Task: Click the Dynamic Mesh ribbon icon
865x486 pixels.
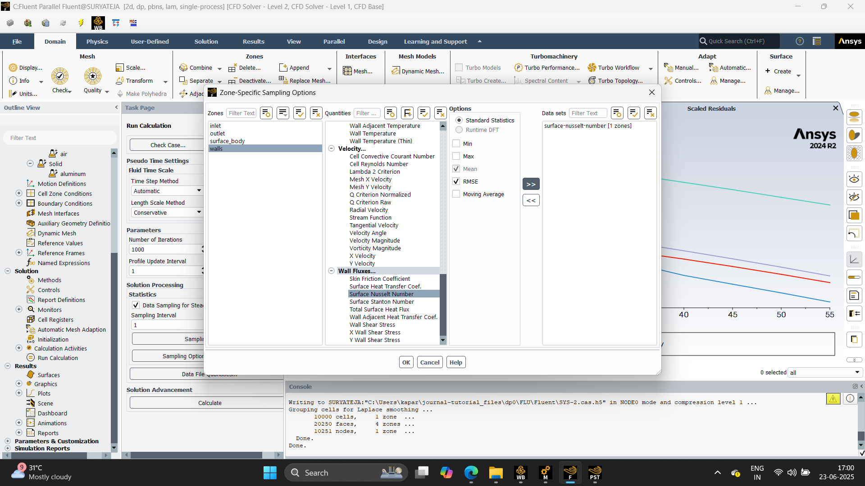Action: [x=396, y=71]
